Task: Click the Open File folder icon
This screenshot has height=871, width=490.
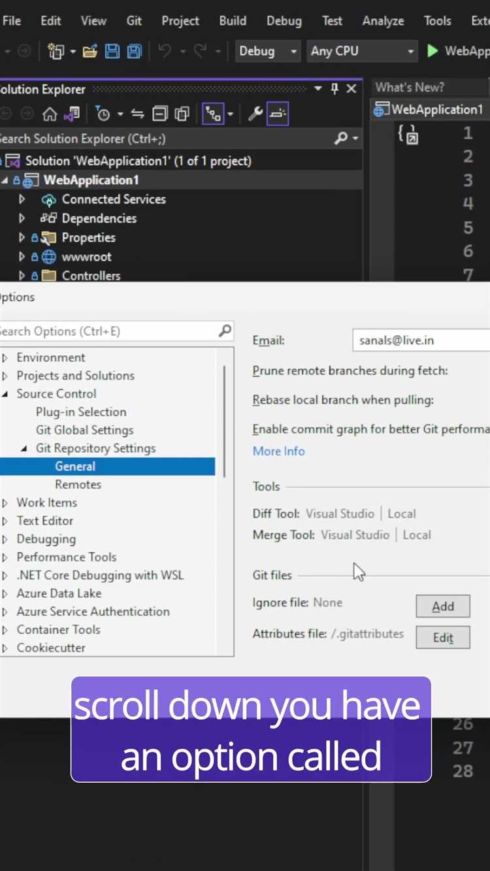Action: coord(90,51)
